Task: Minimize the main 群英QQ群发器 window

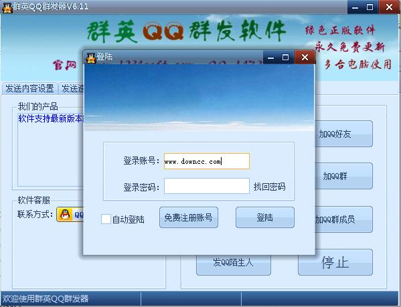Action: click(355, 7)
